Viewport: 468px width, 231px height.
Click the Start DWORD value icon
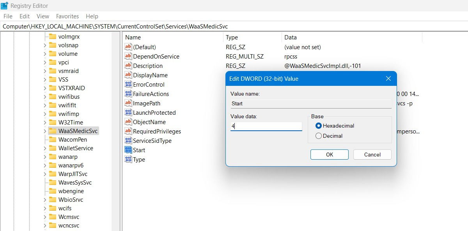[x=128, y=150]
